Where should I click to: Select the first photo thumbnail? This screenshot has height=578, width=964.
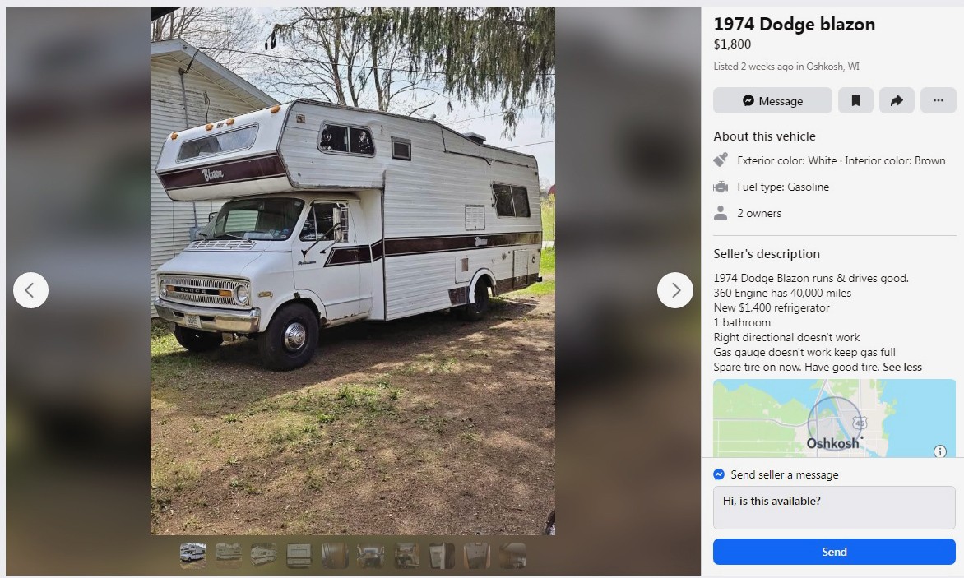coord(193,555)
